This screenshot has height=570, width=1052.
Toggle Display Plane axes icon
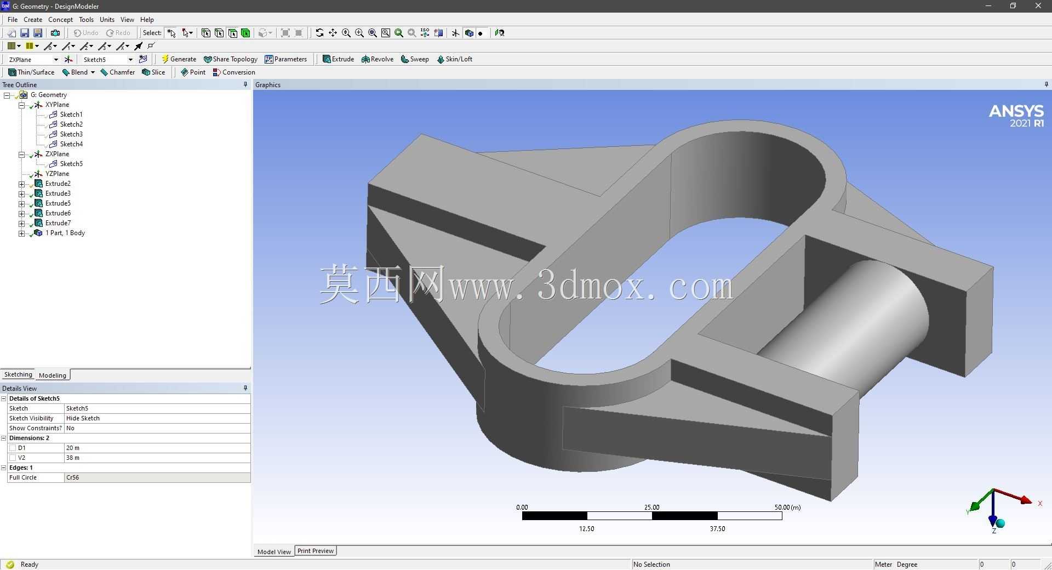[455, 33]
